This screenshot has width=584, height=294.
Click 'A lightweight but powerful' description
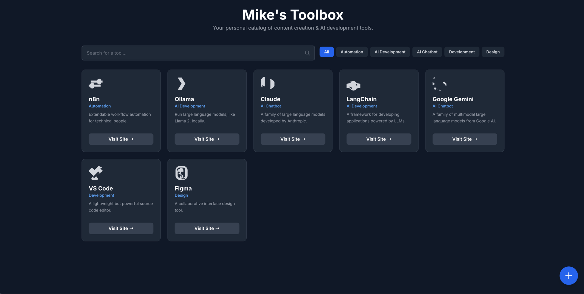click(x=121, y=207)
